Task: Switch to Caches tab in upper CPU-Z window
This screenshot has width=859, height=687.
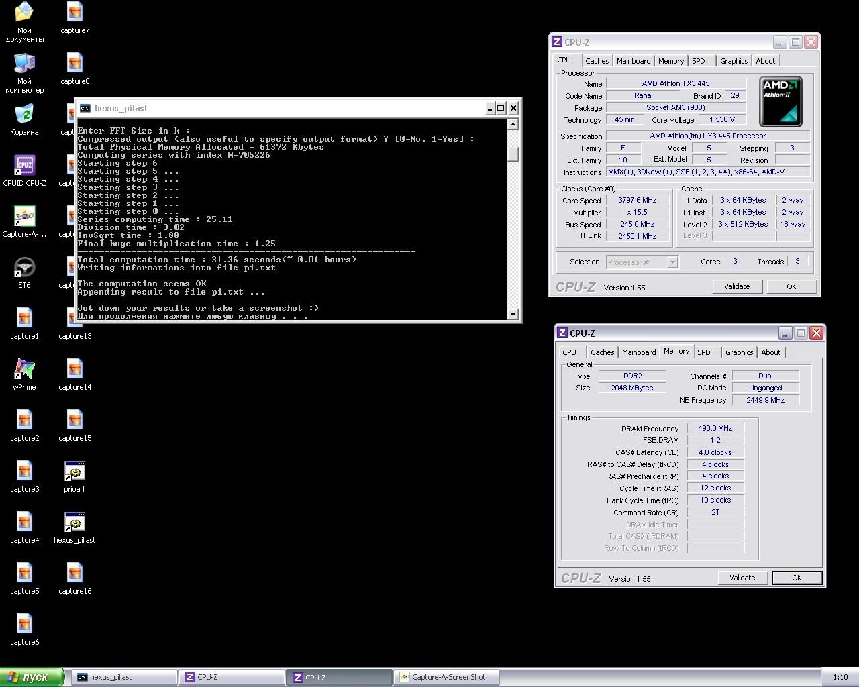Action: 597,61
